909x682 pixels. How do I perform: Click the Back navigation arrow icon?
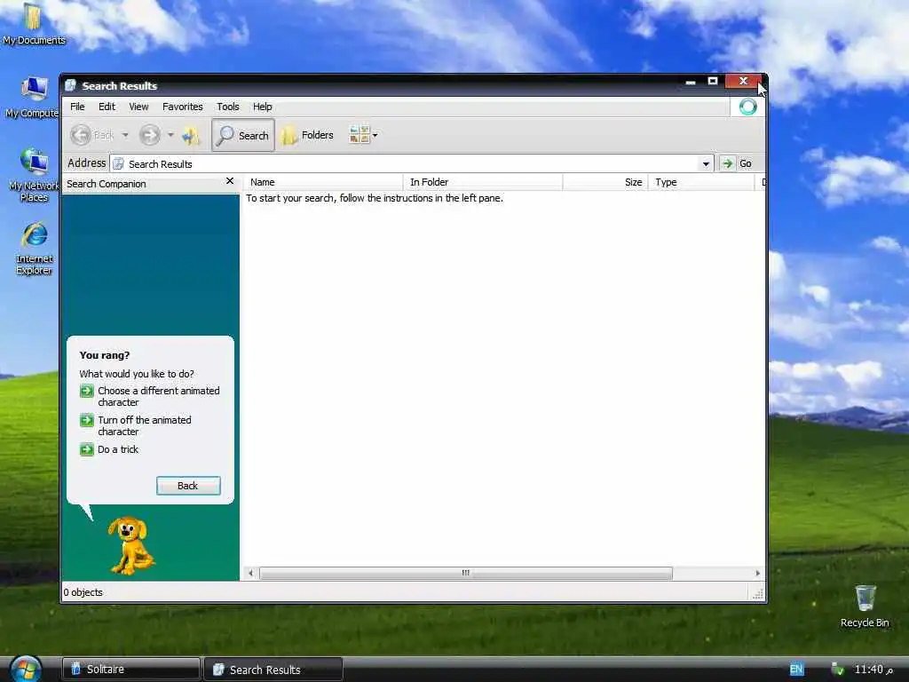tap(81, 135)
